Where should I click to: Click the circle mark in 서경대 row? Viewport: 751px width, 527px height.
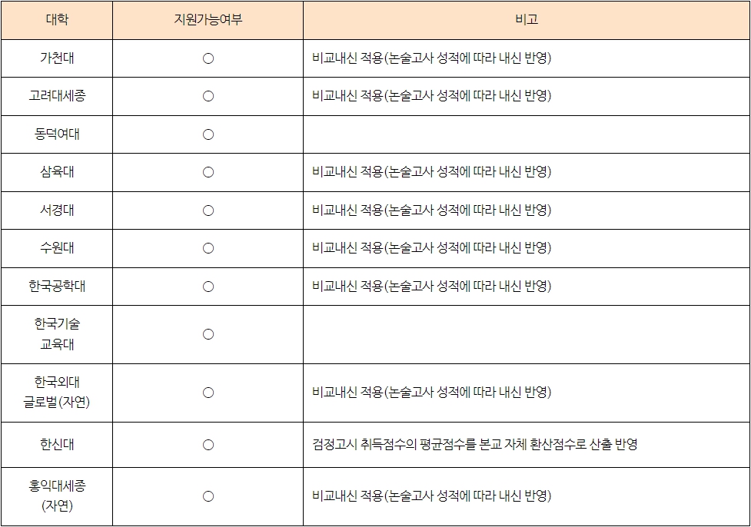click(x=208, y=210)
